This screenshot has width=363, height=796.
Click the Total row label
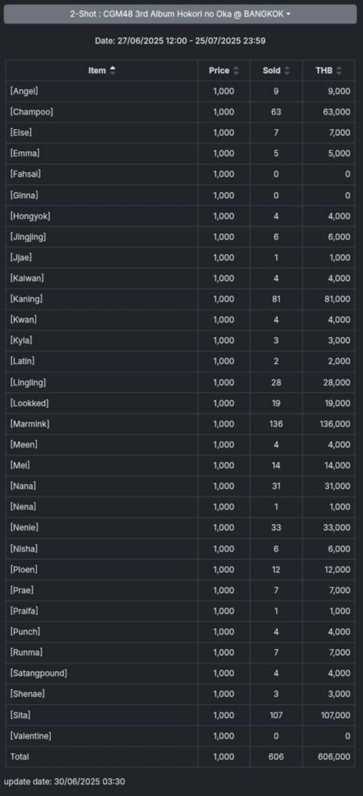pyautogui.click(x=20, y=757)
